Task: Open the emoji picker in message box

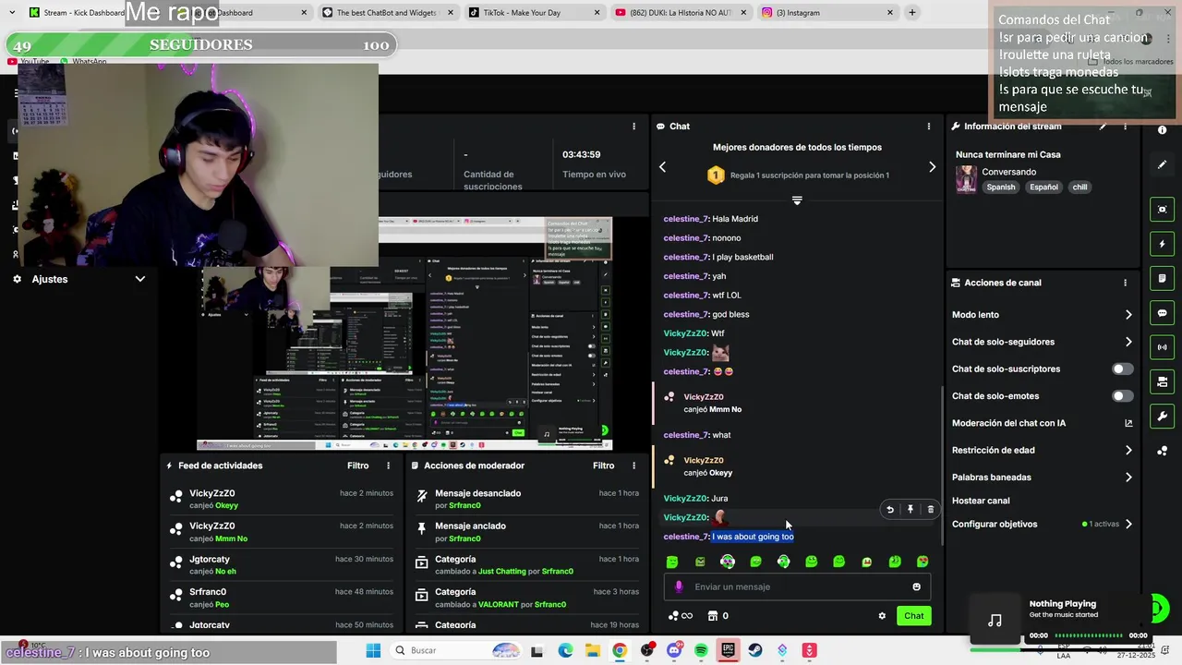Action: [916, 586]
